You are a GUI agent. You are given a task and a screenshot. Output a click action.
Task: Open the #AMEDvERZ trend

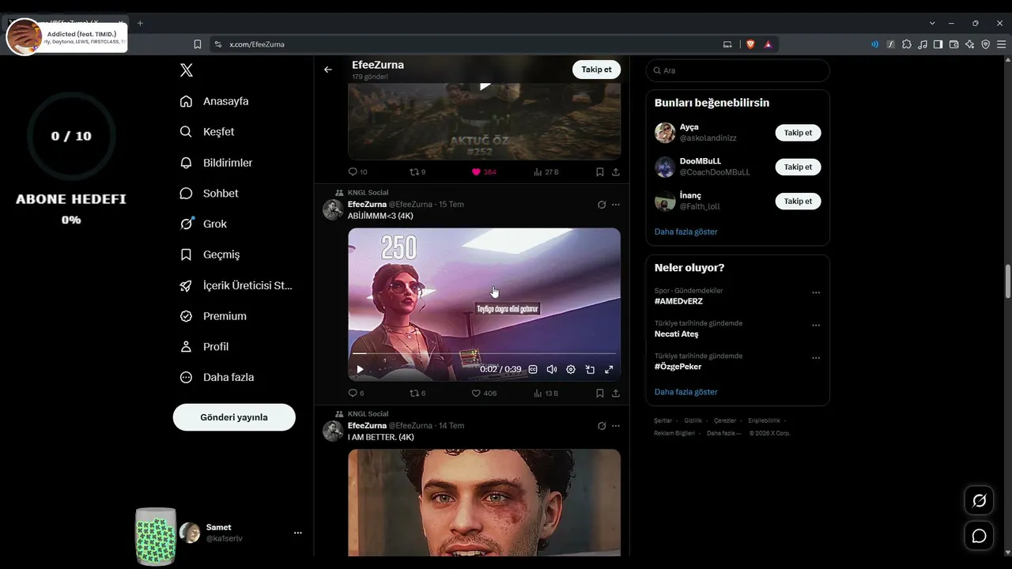(x=678, y=301)
